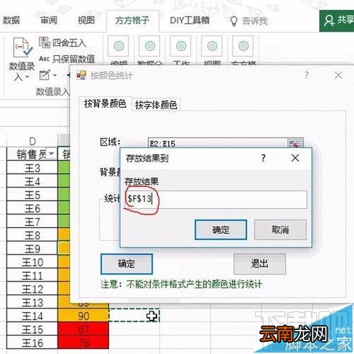354x354 pixels.
Task: Select cell 王9
Action: [x=33, y=249]
